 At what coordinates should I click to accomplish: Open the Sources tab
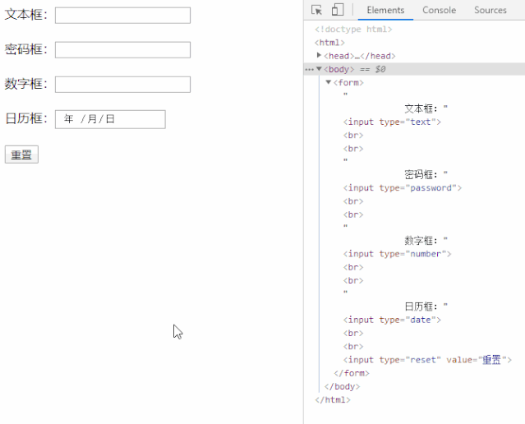coord(490,10)
